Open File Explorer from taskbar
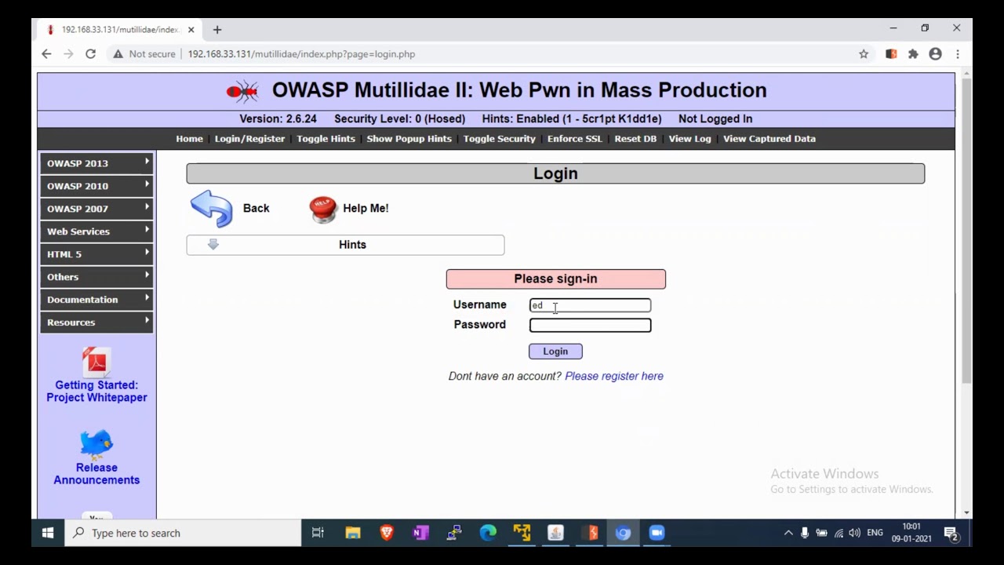1004x565 pixels. (353, 533)
